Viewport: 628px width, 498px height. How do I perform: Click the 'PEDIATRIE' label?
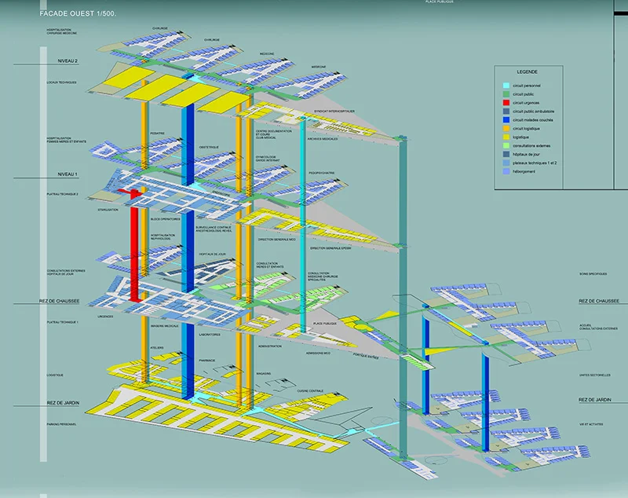pos(158,133)
